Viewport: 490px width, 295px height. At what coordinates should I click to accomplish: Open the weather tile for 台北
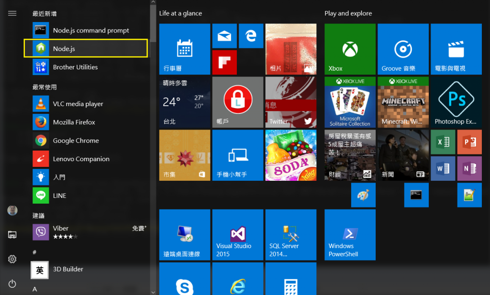point(185,102)
